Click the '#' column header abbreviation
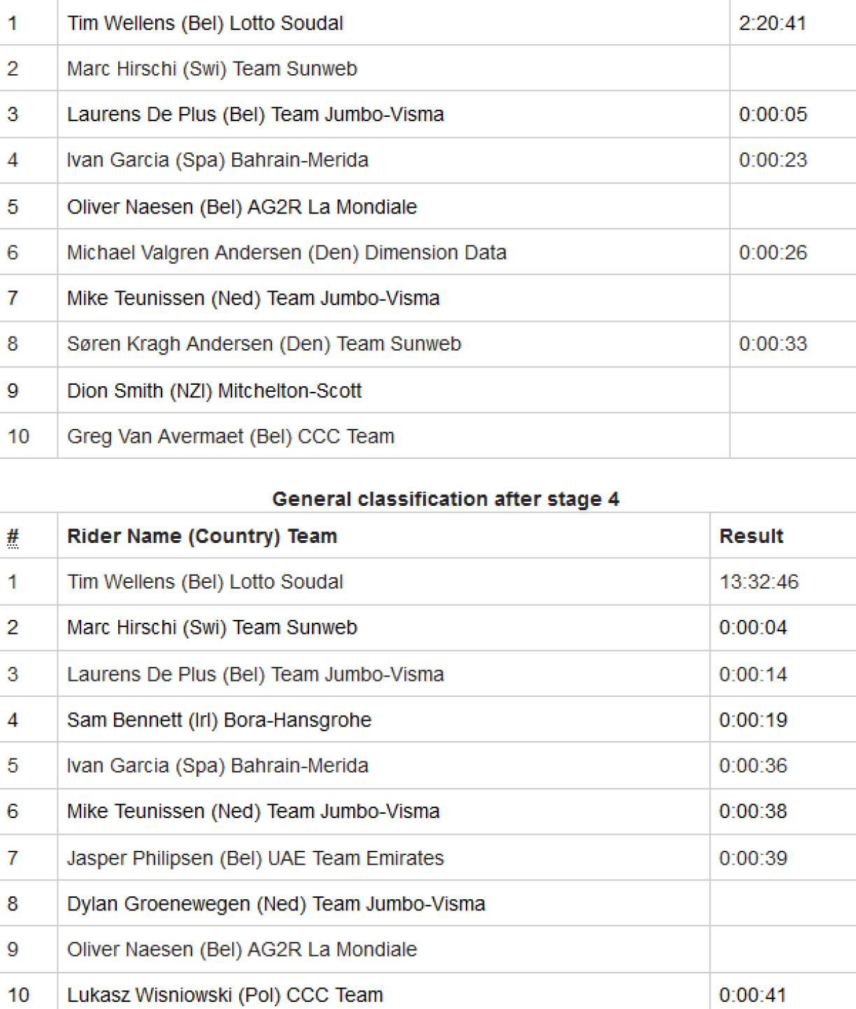Image resolution: width=856 pixels, height=1009 pixels. [x=13, y=537]
